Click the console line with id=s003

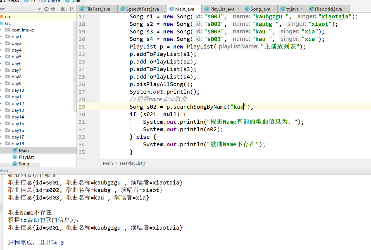[79, 197]
